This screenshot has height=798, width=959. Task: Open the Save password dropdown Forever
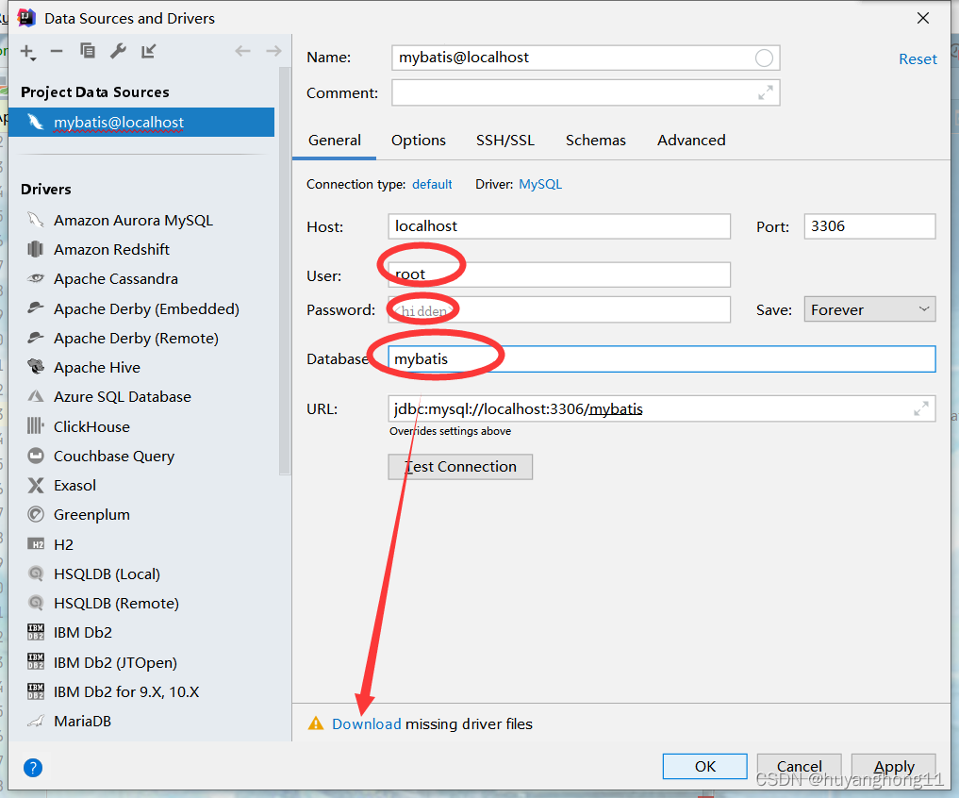[869, 309]
